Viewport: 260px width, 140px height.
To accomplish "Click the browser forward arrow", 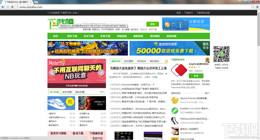I will (7, 7).
